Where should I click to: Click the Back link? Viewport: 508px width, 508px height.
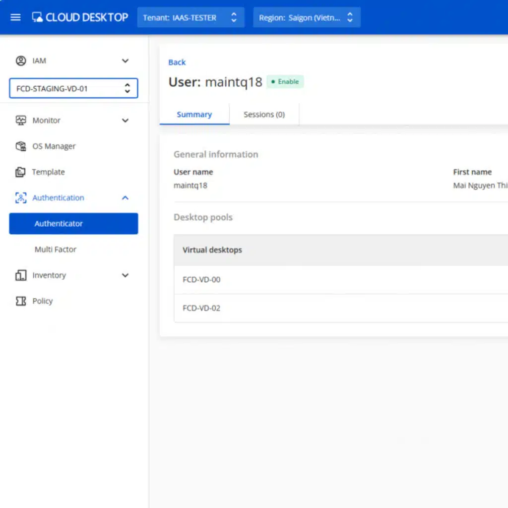point(177,62)
